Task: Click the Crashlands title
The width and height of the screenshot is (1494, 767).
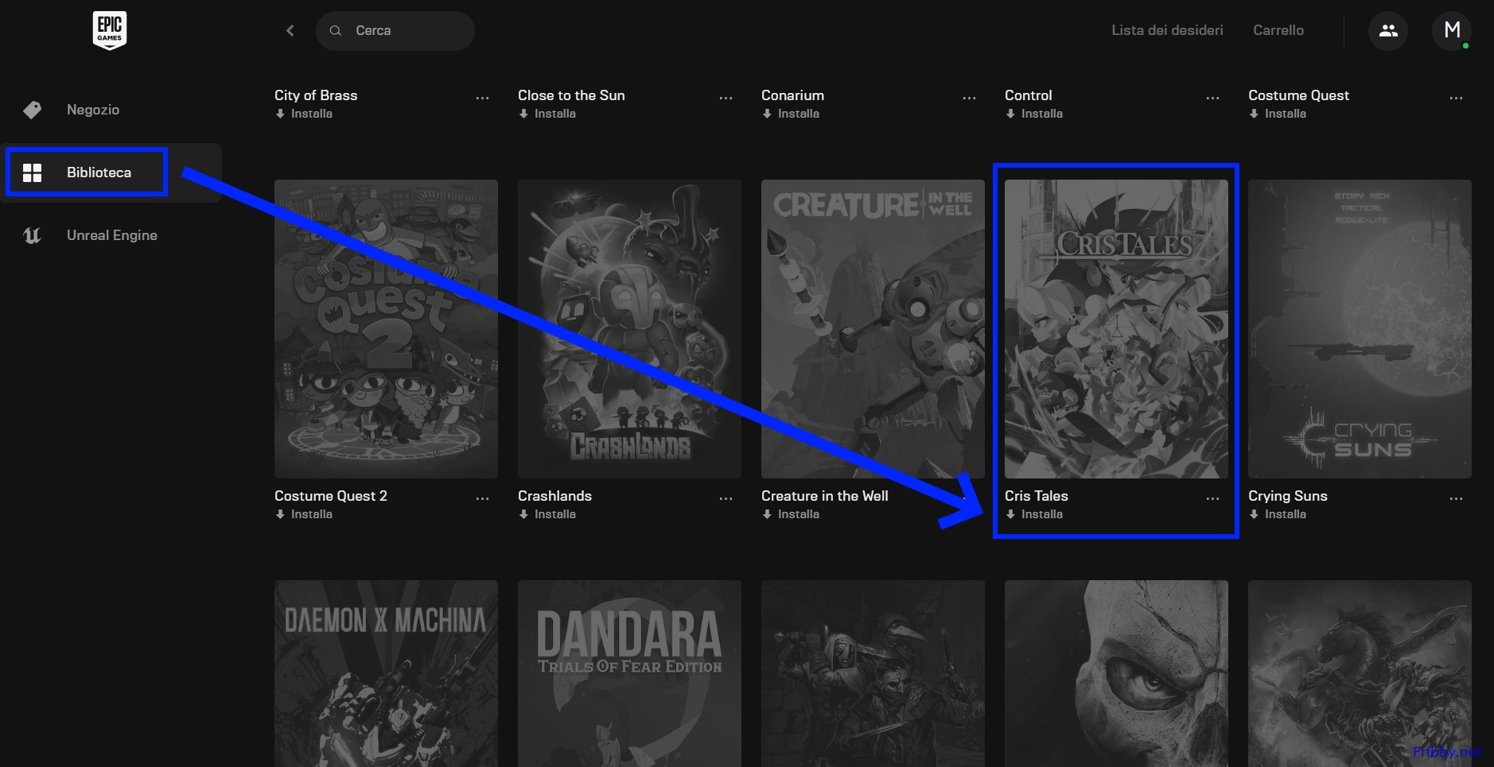Action: tap(554, 496)
